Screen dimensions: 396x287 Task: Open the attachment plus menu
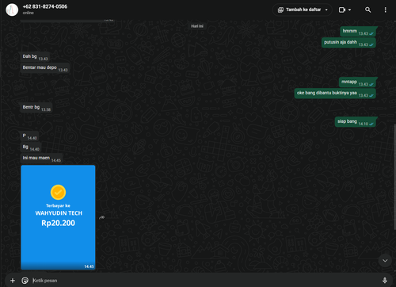coord(13,281)
